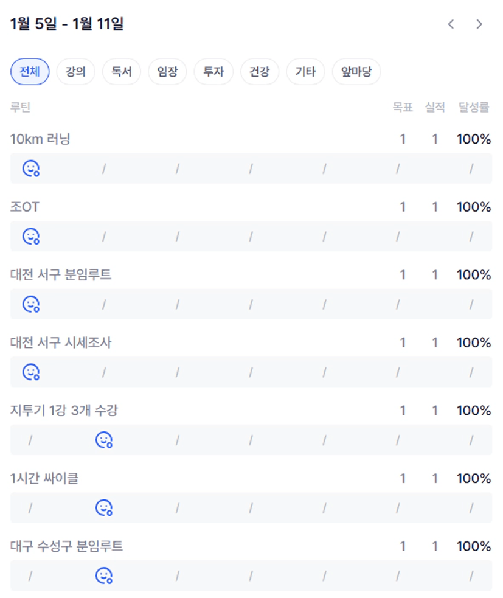The image size is (503, 598).
Task: Select the 건강 filter chip
Action: pyautogui.click(x=260, y=72)
